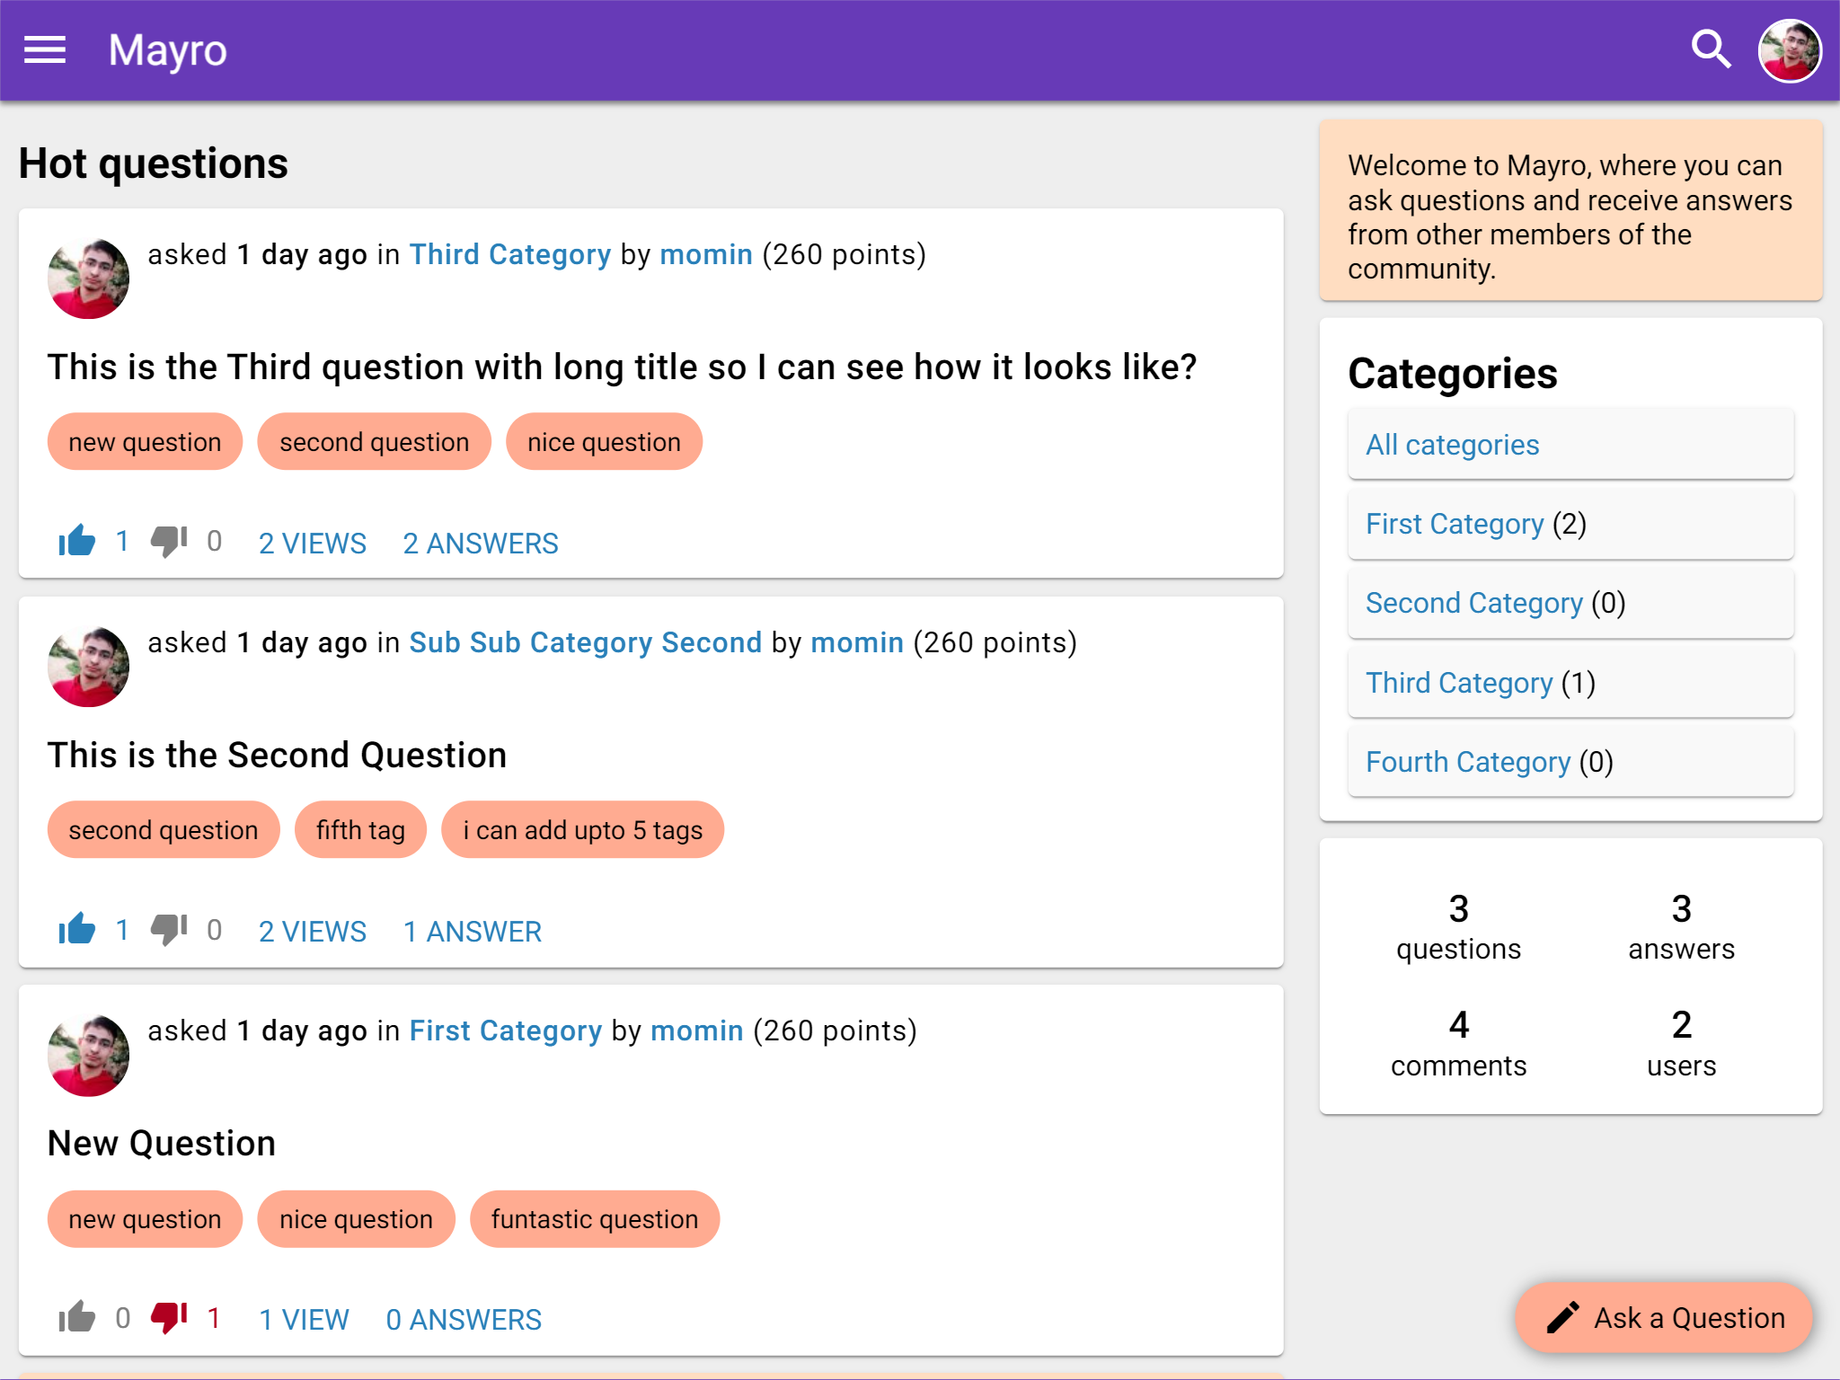Click the search magnifier icon
The height and width of the screenshot is (1380, 1840).
pyautogui.click(x=1711, y=50)
